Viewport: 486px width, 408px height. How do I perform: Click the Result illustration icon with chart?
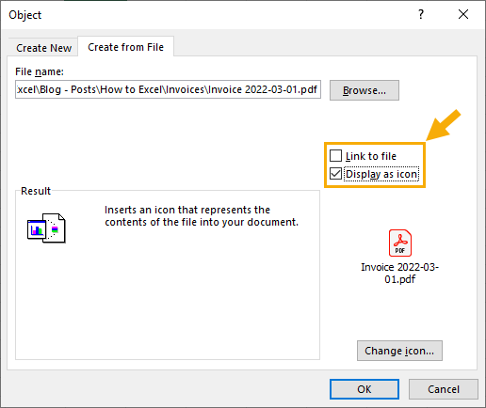[46, 228]
